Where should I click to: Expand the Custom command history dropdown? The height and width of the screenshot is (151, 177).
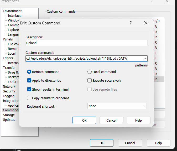click(x=144, y=59)
